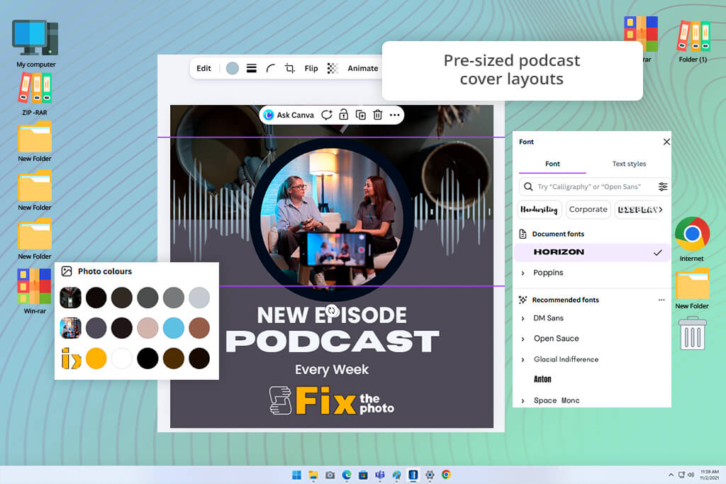The width and height of the screenshot is (726, 484).
Task: Pick the orange-yellow colour swatch
Action: click(x=96, y=359)
